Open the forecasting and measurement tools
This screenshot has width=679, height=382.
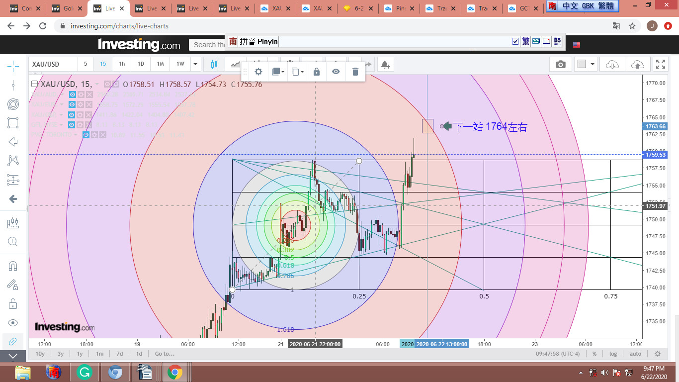click(x=13, y=180)
